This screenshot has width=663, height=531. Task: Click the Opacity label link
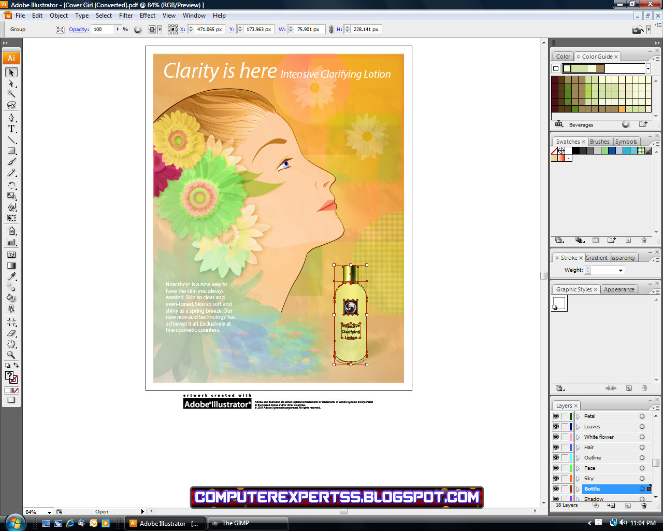[x=79, y=30]
